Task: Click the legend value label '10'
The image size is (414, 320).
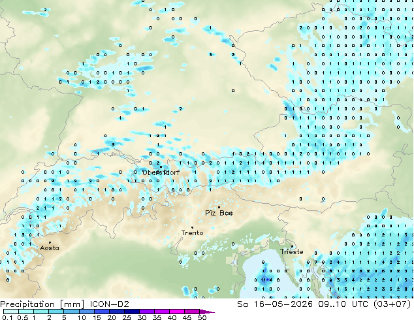Action: pos(82,317)
